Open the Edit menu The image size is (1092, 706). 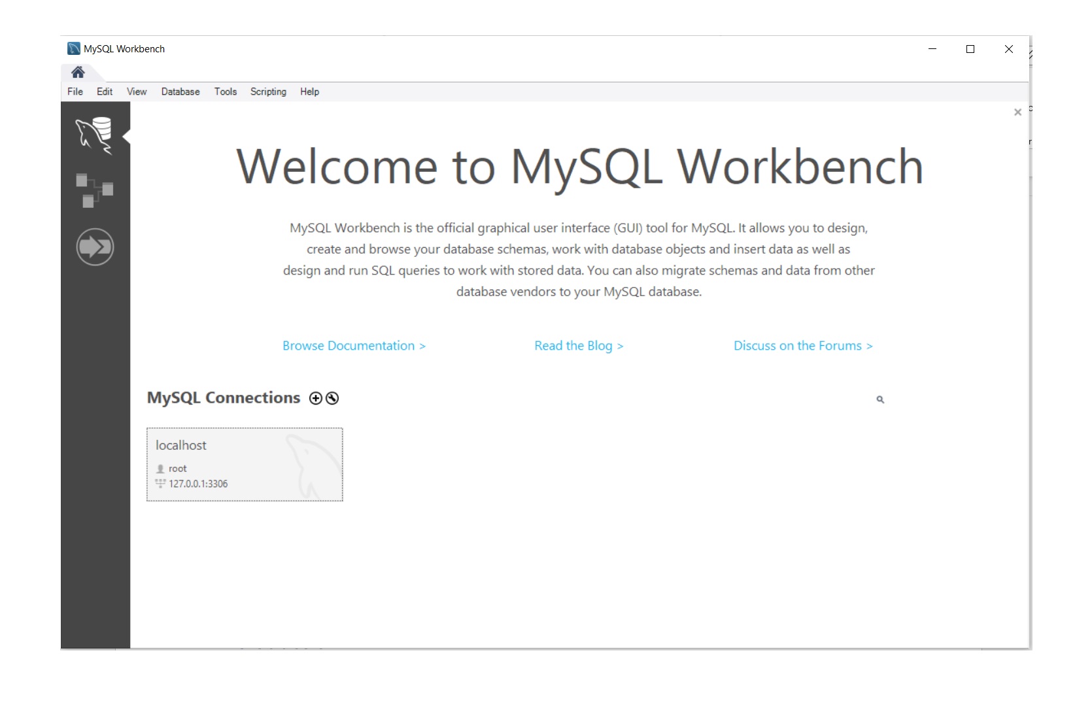tap(104, 92)
